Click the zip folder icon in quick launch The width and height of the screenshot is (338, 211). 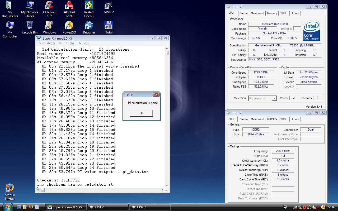(25, 207)
